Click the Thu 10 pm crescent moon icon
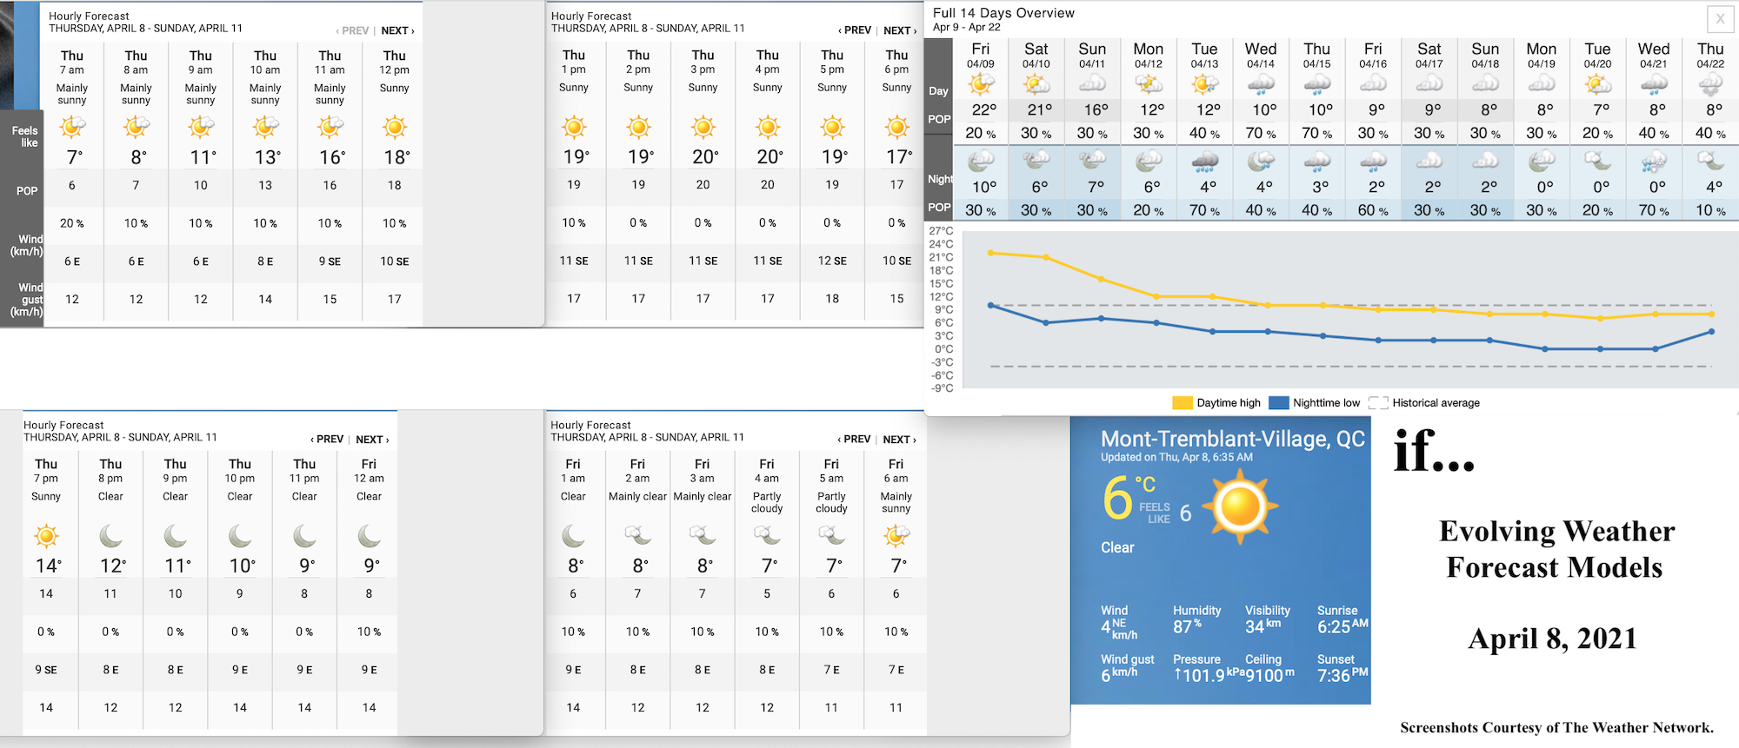 pyautogui.click(x=240, y=536)
